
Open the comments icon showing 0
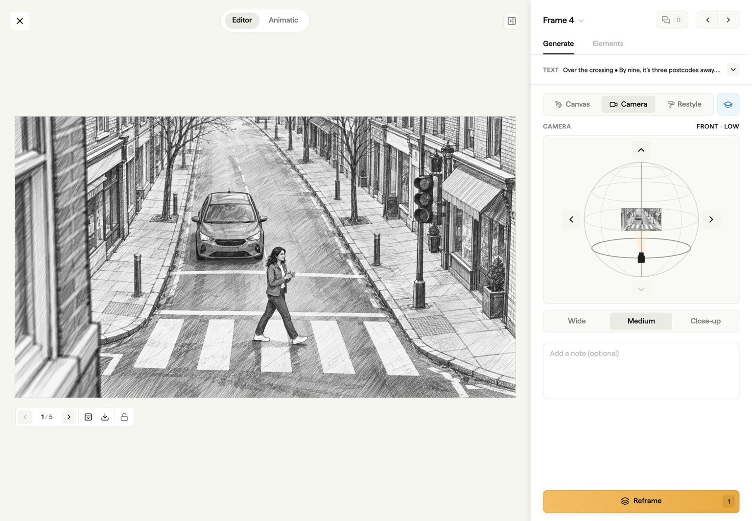(x=672, y=20)
